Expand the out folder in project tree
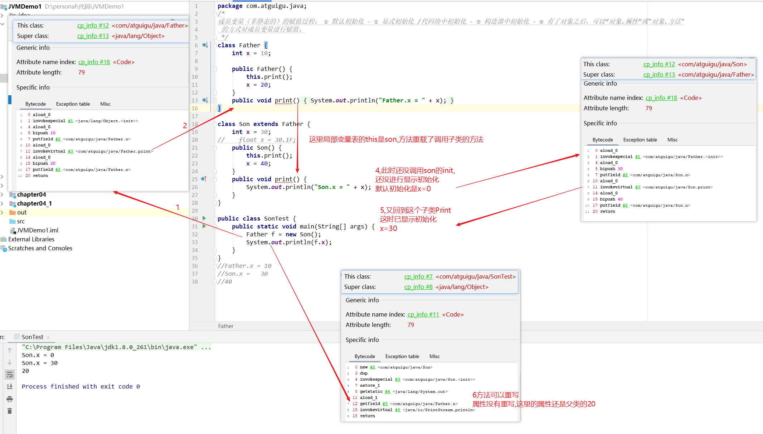This screenshot has height=434, width=763. (x=3, y=212)
